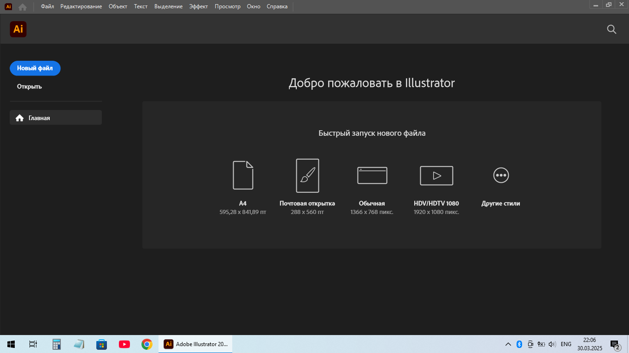
Task: Click the Новый файл button
Action: [x=35, y=68]
